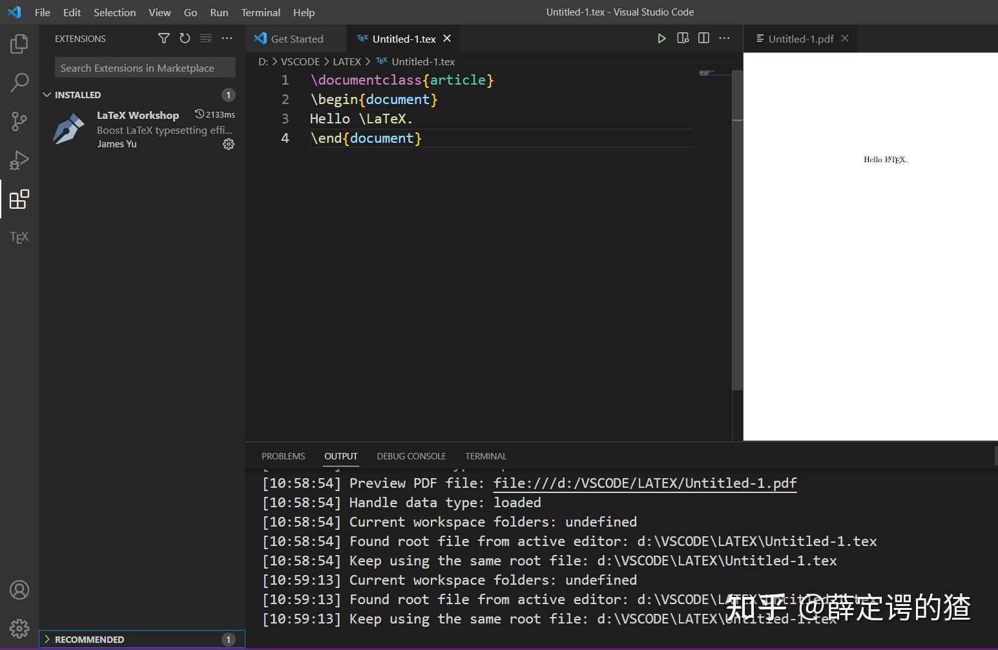The width and height of the screenshot is (998, 650).
Task: Close the Untitled-1.tex tab
Action: 447,39
